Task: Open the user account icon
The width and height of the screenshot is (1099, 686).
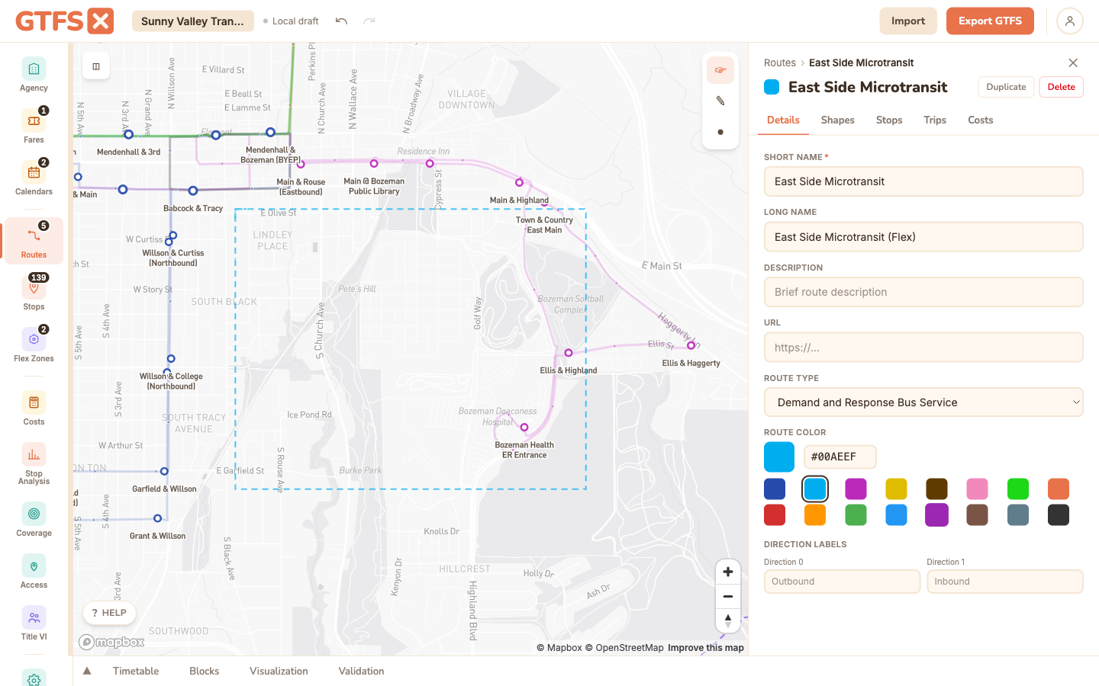Action: pos(1070,21)
